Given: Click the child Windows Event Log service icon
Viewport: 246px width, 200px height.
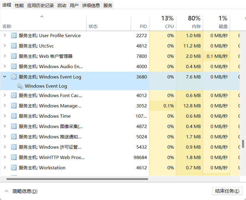Looking at the screenshot, I should pyautogui.click(x=20, y=86).
